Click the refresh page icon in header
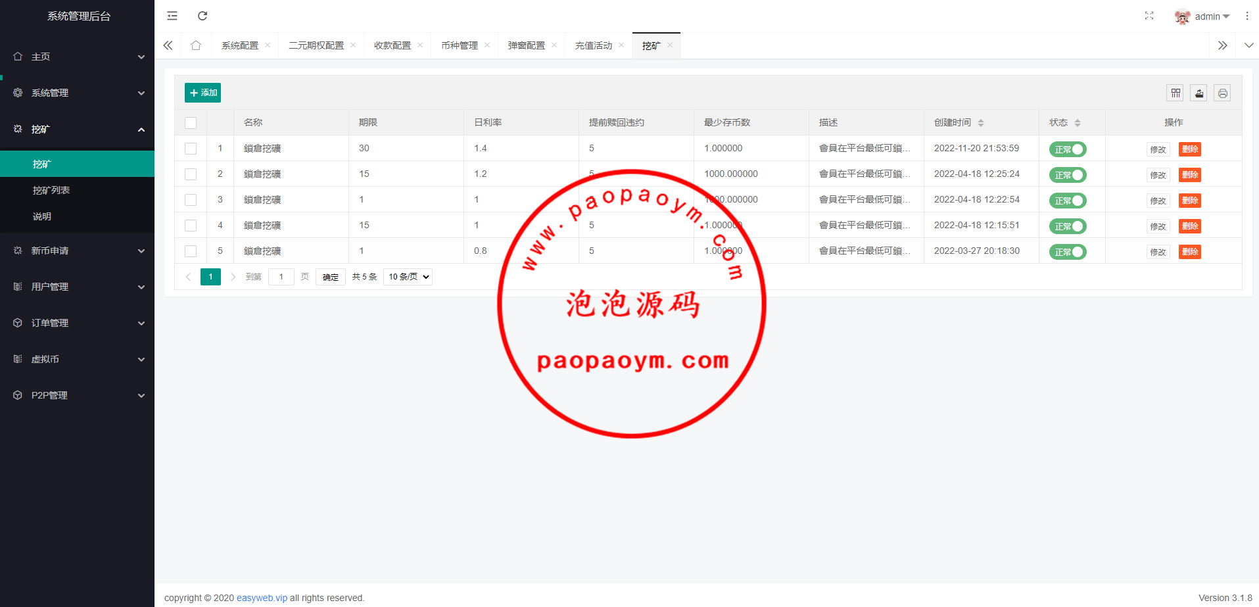Image resolution: width=1259 pixels, height=607 pixels. tap(202, 16)
